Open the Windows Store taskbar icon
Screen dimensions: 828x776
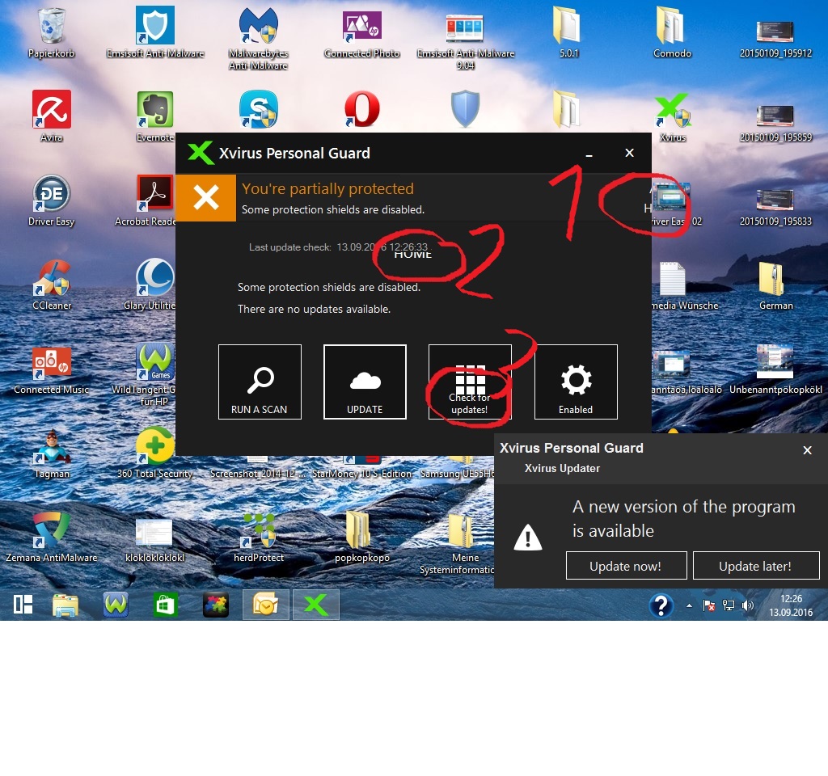pos(165,605)
